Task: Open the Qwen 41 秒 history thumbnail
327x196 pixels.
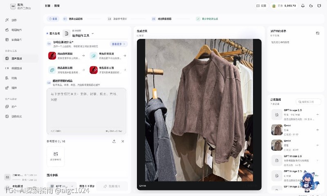Action: click(x=277, y=130)
